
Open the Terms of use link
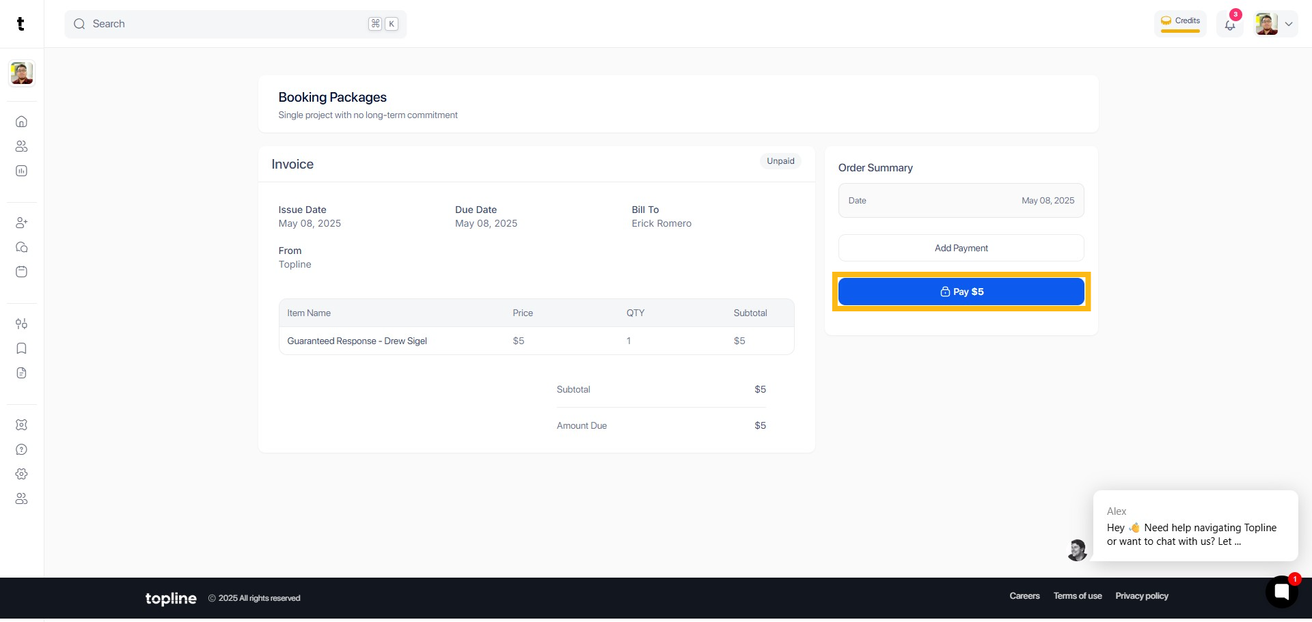point(1078,596)
